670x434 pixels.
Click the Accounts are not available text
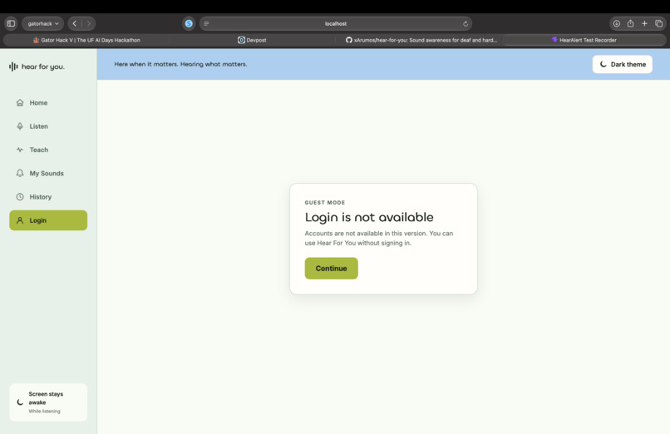pyautogui.click(x=379, y=238)
